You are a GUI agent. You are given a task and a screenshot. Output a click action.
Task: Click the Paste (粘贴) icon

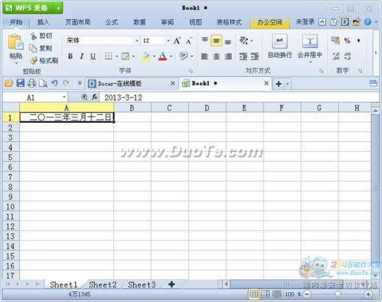pyautogui.click(x=15, y=43)
